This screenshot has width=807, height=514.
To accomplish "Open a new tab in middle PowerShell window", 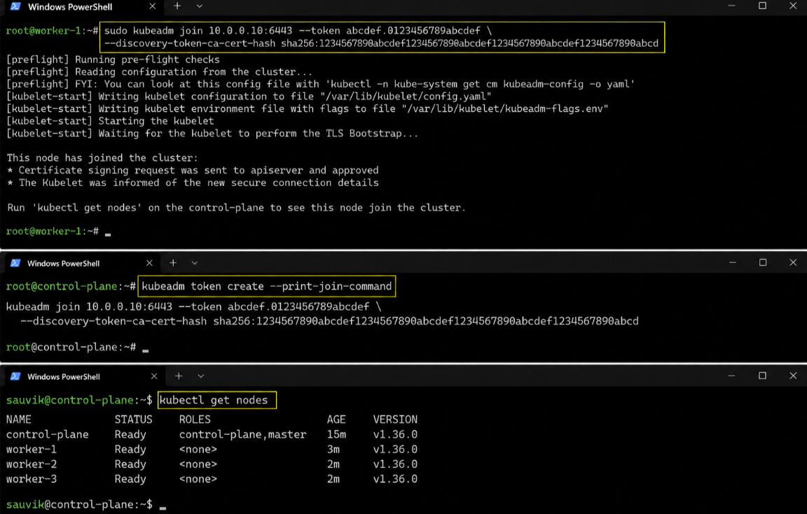I will (x=173, y=263).
